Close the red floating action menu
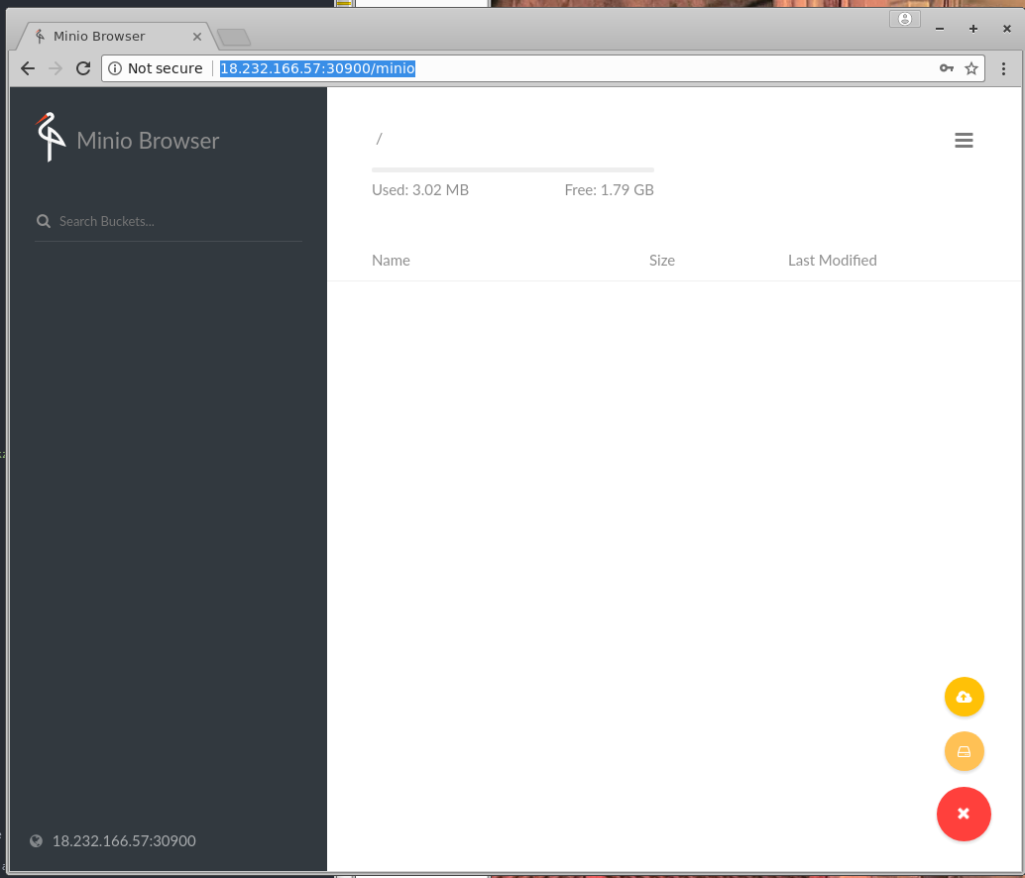The width and height of the screenshot is (1025, 878). click(964, 814)
